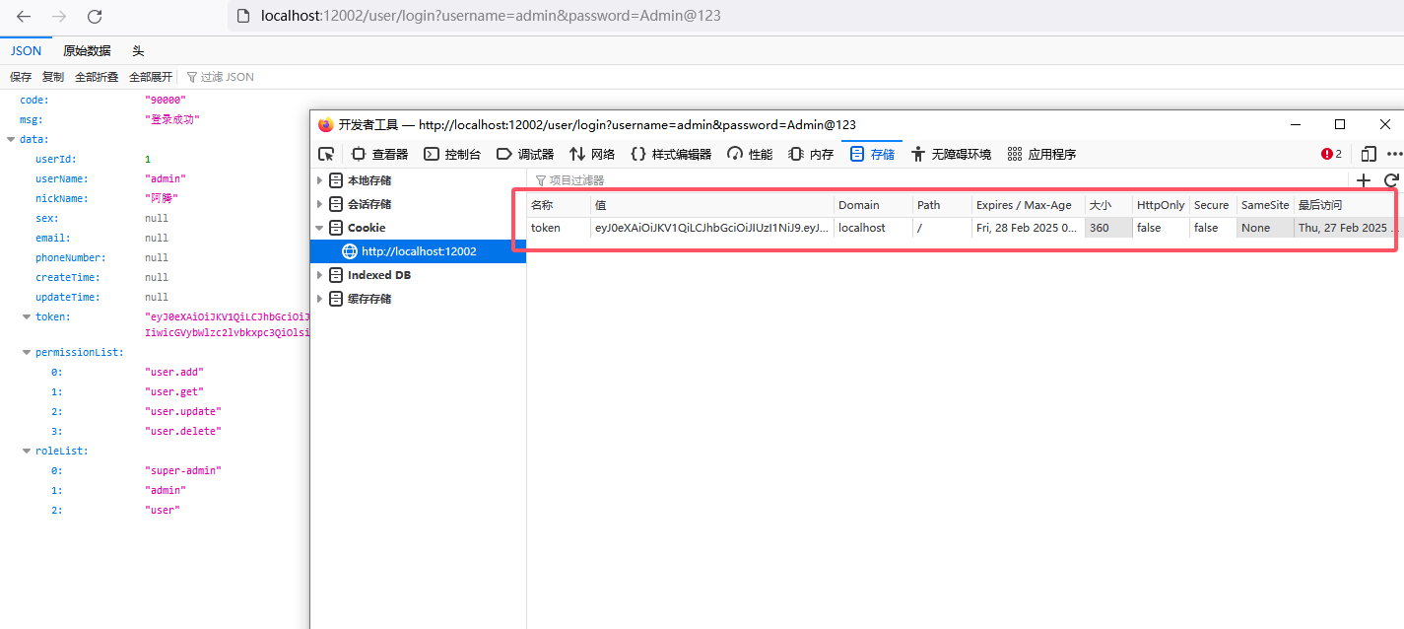Viewport: 1404px width, 629px height.
Task: Switch to the 原始数据 viewer tab
Action: [87, 51]
